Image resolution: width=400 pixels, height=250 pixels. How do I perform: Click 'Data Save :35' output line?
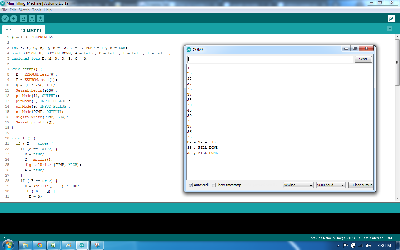[201, 142]
